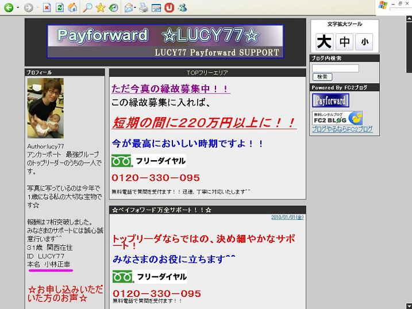This screenshot has width=412, height=309.
Task: Click the grey Forward arrow button
Action: coord(28,7)
